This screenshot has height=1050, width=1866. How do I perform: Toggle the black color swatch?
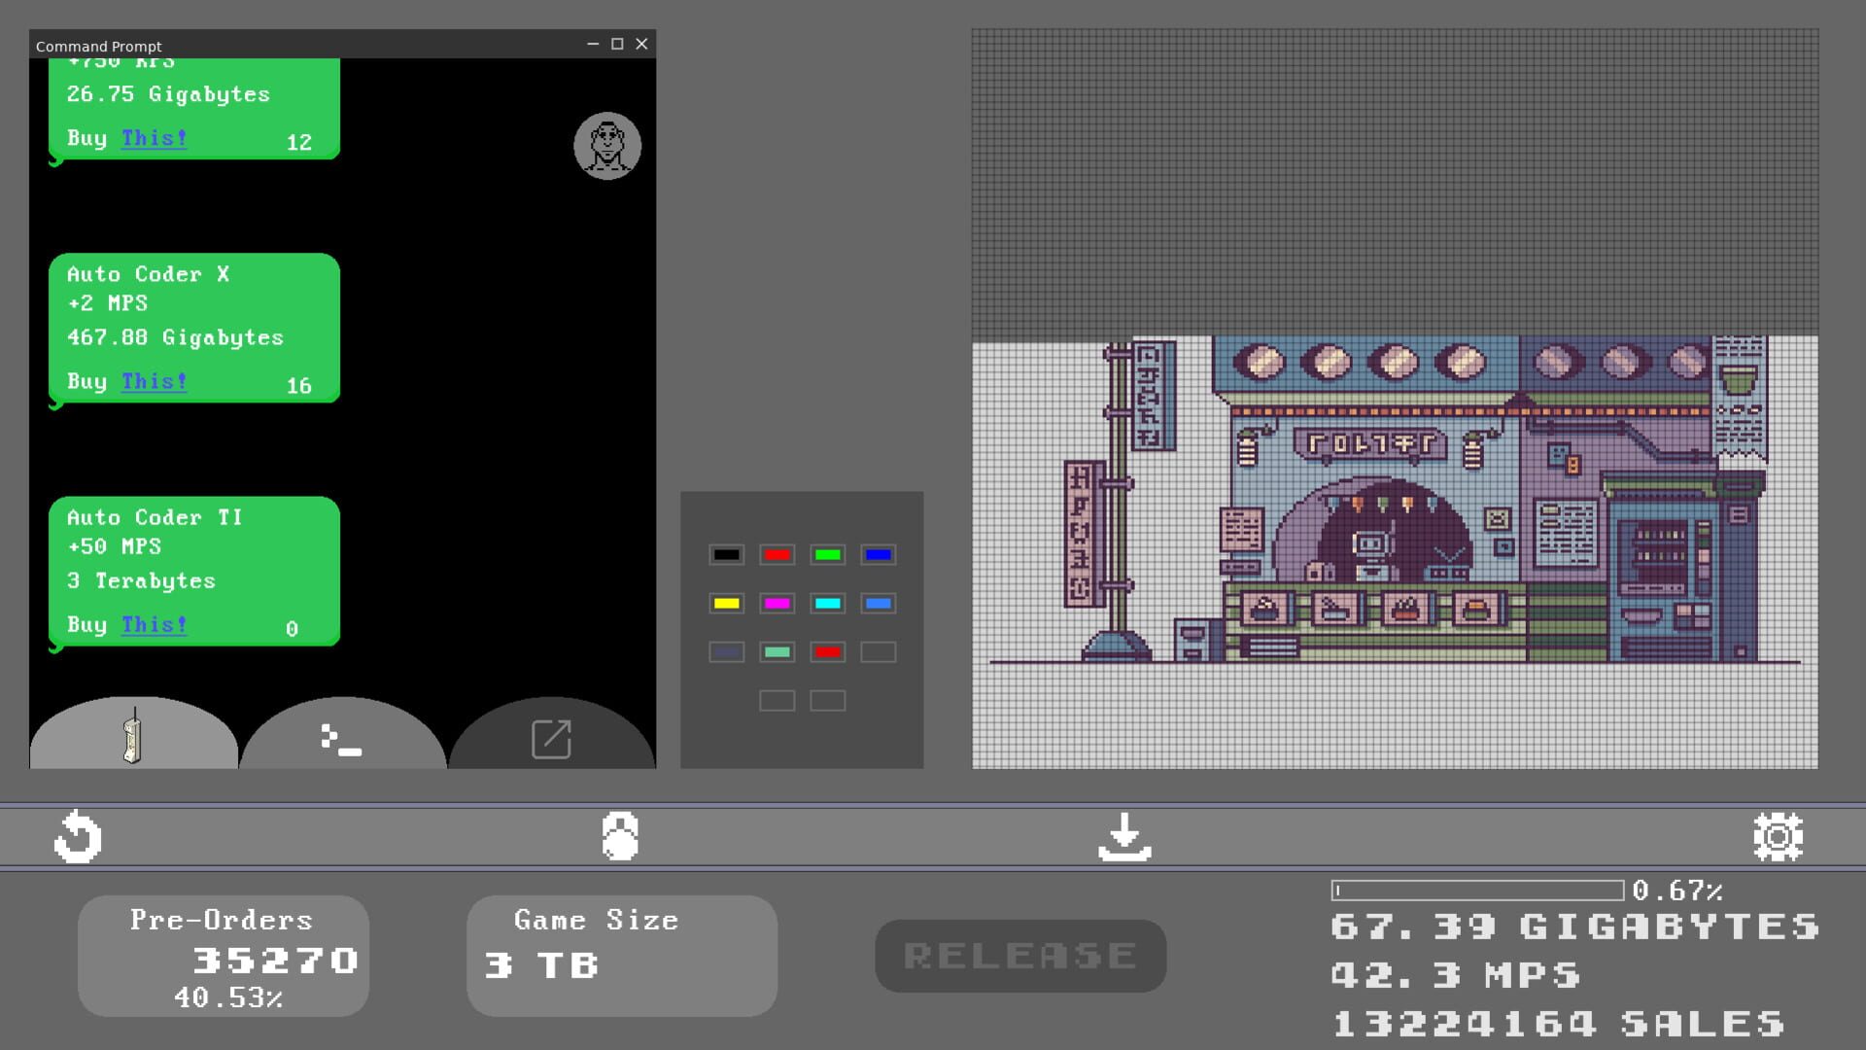point(725,554)
